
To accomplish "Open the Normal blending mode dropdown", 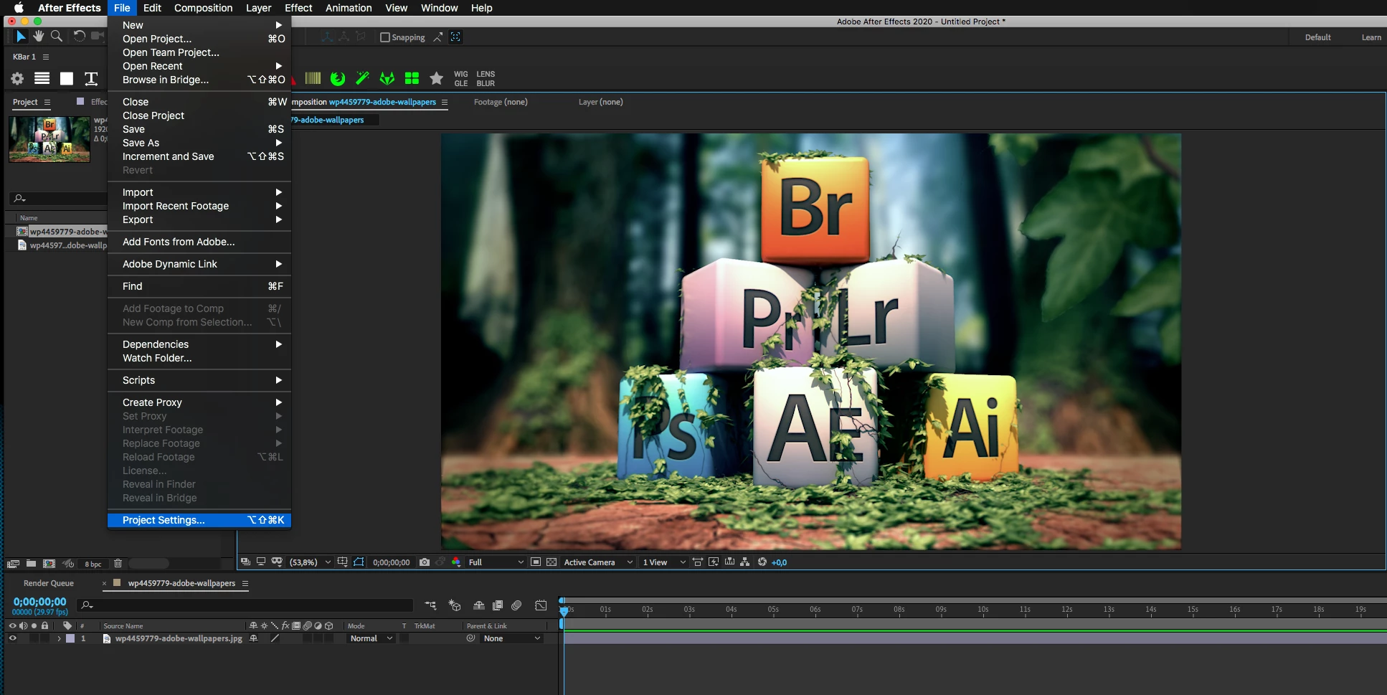I will (x=371, y=638).
